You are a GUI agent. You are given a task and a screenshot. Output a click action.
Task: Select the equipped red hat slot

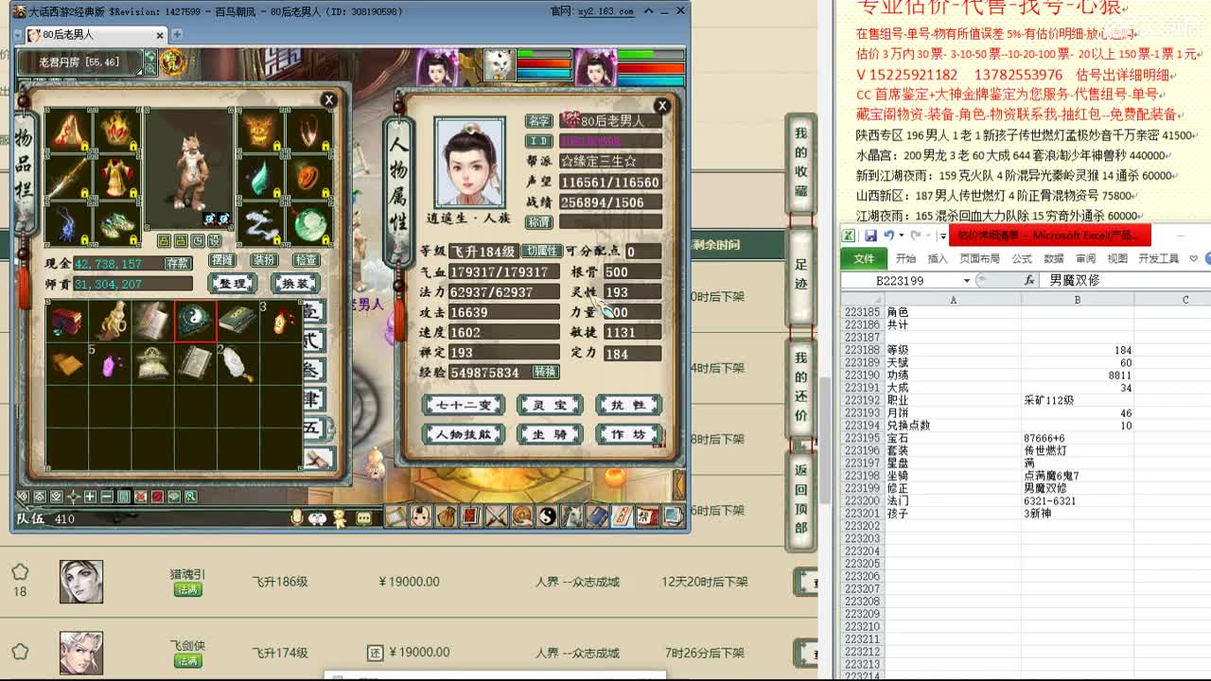coord(115,130)
